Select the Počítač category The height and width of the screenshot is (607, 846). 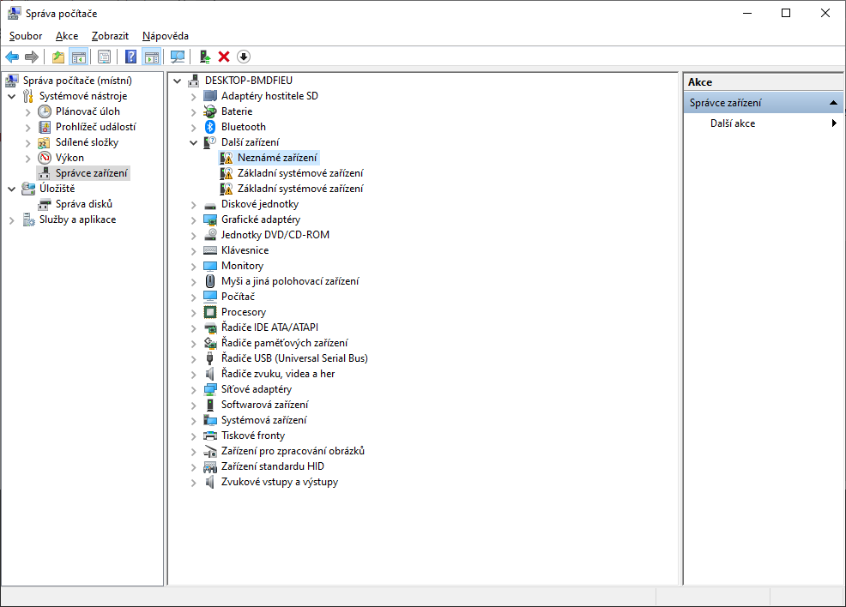point(238,297)
